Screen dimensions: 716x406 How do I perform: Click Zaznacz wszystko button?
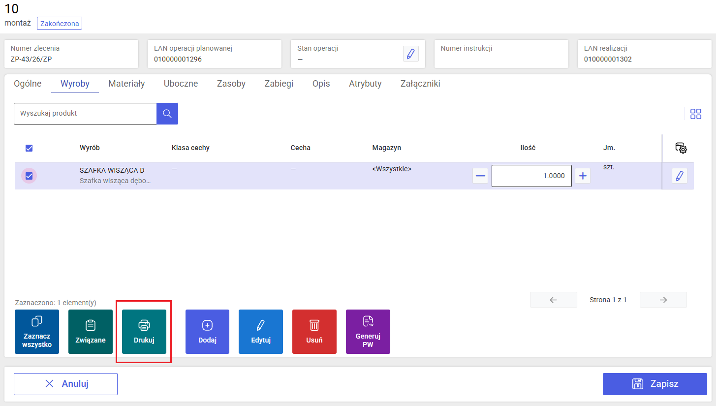click(37, 332)
